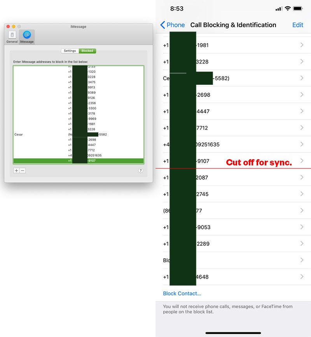311x337 pixels.
Task: Click the cellular signal bars icon
Action: tap(279, 9)
